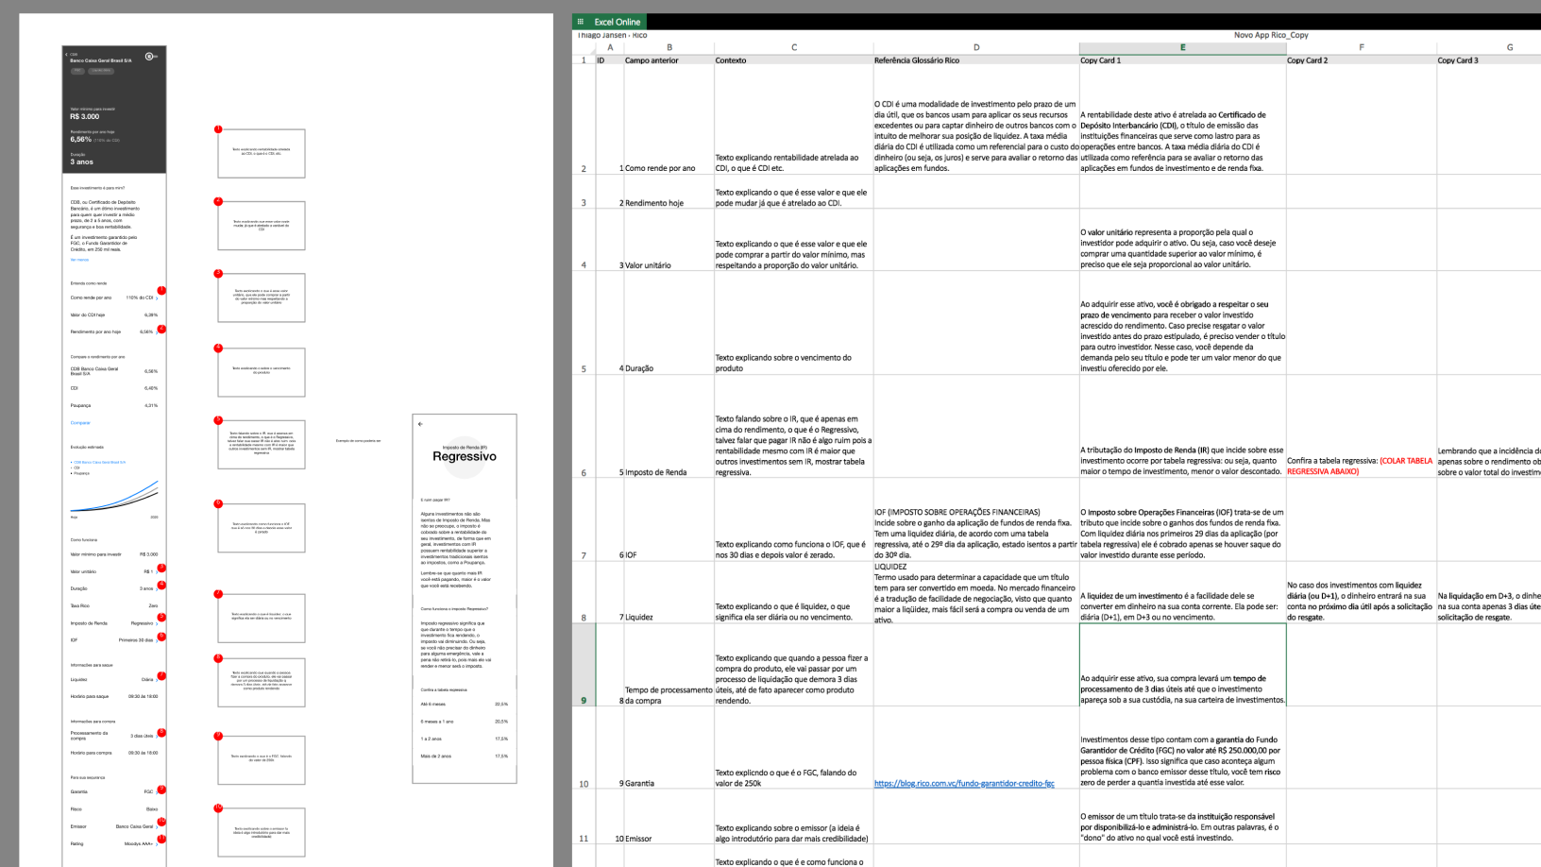Select the 'Rendimento hoje' cell in the spreadsheet

[x=669, y=192]
